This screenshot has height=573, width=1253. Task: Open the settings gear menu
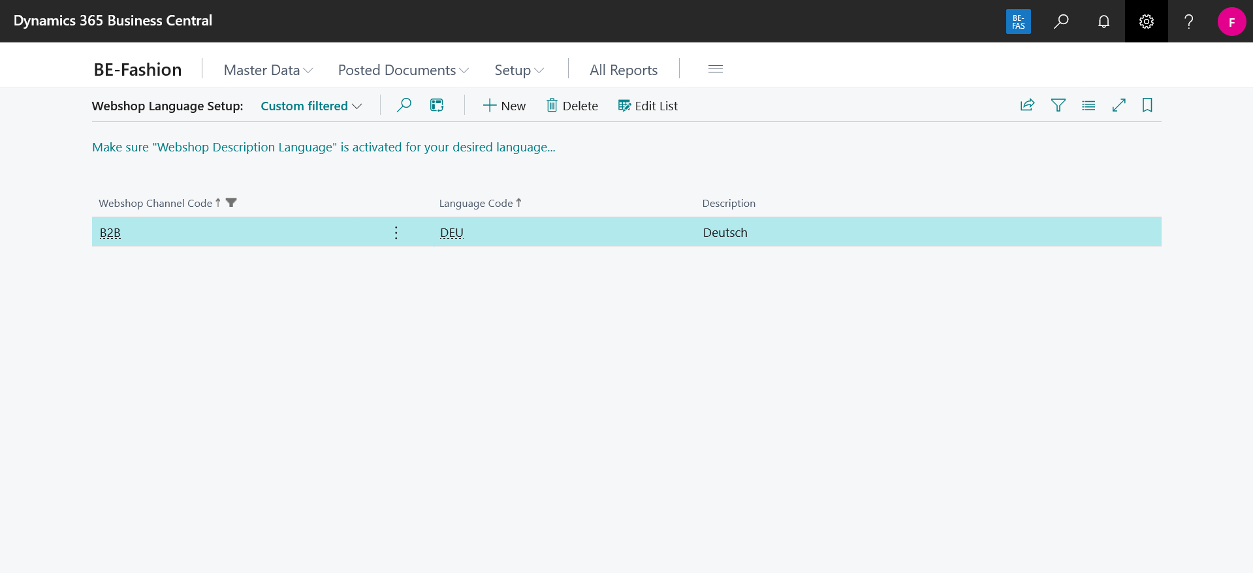click(1146, 22)
